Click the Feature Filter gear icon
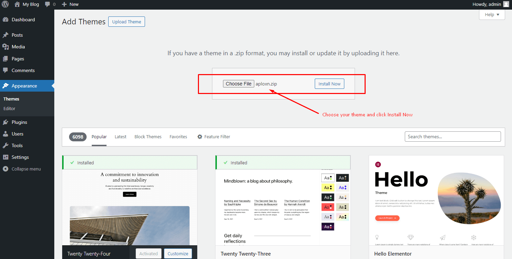The image size is (512, 259). click(200, 137)
